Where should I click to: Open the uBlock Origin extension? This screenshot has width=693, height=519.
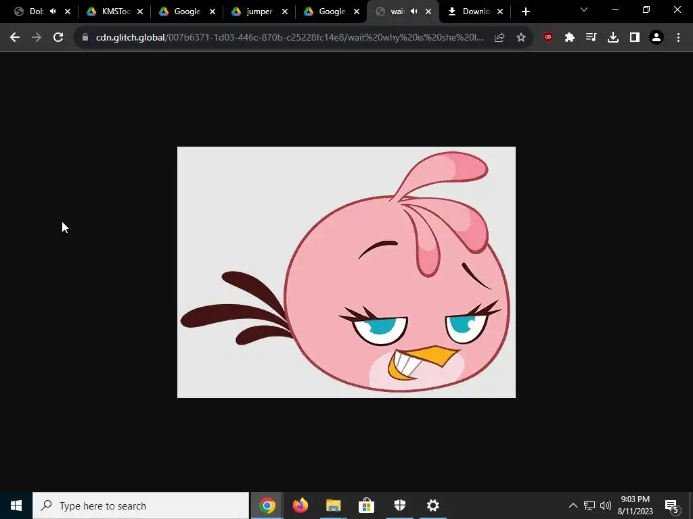[548, 38]
